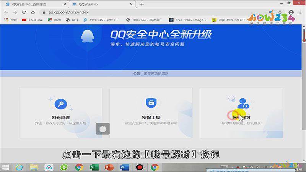The height and width of the screenshot is (172, 306).
Task: Open a new browser tab
Action: [142, 4]
